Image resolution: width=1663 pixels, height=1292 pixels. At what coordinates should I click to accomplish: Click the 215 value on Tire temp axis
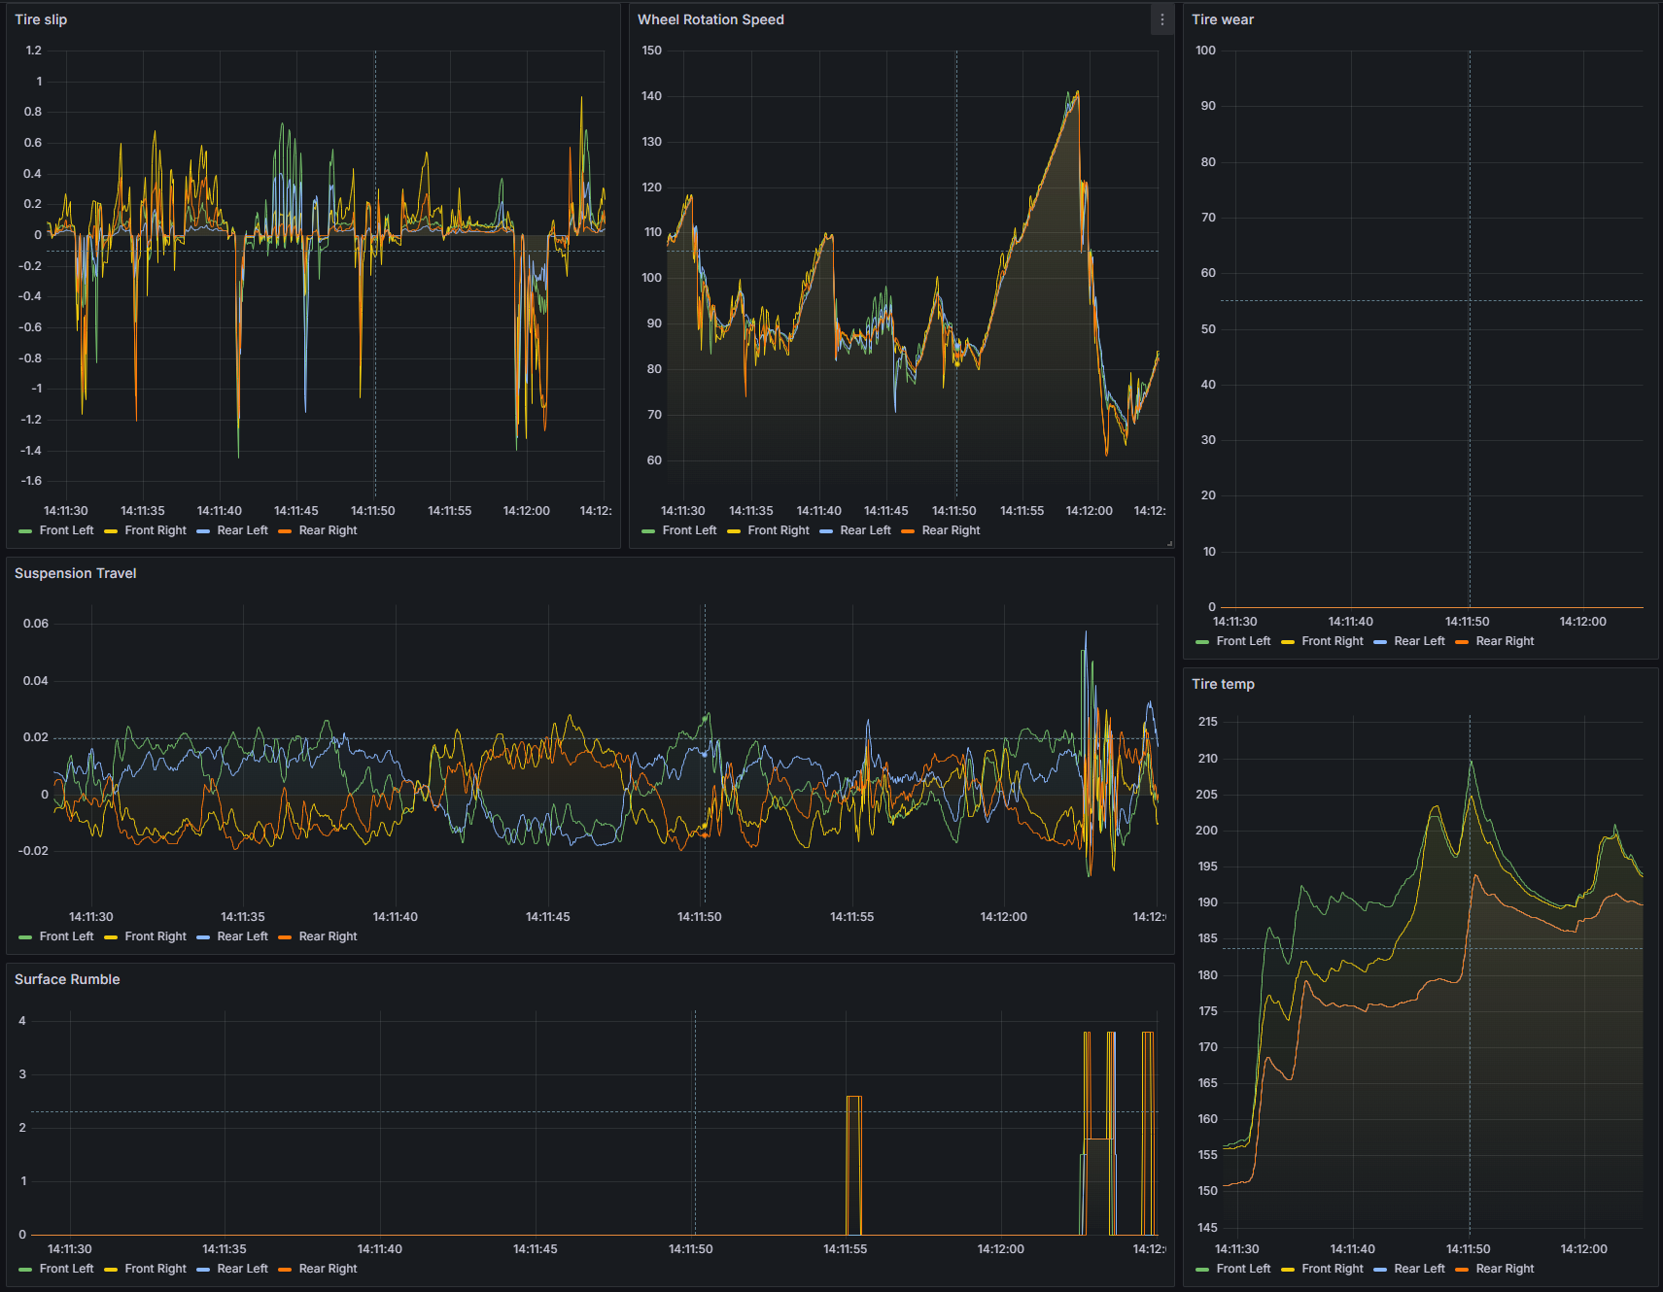[1208, 722]
